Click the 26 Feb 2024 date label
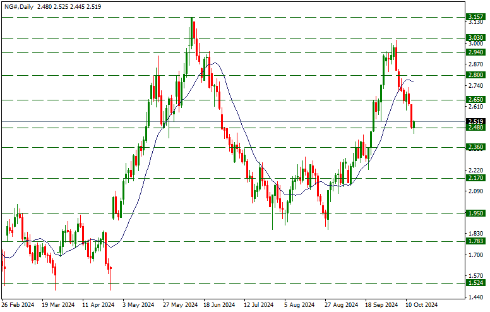Image resolution: width=490 pixels, height=312 pixels. pyautogui.click(x=18, y=304)
